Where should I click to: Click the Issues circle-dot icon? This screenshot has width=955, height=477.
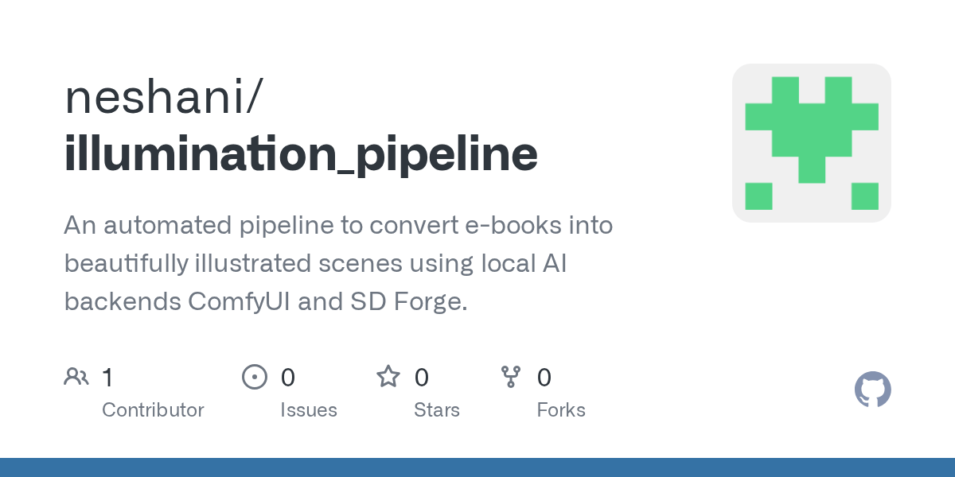[x=255, y=377]
